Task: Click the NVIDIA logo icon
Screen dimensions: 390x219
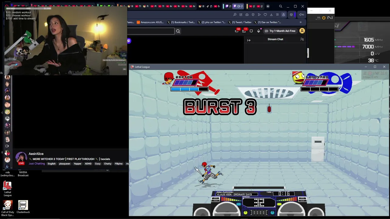Action: point(330,18)
